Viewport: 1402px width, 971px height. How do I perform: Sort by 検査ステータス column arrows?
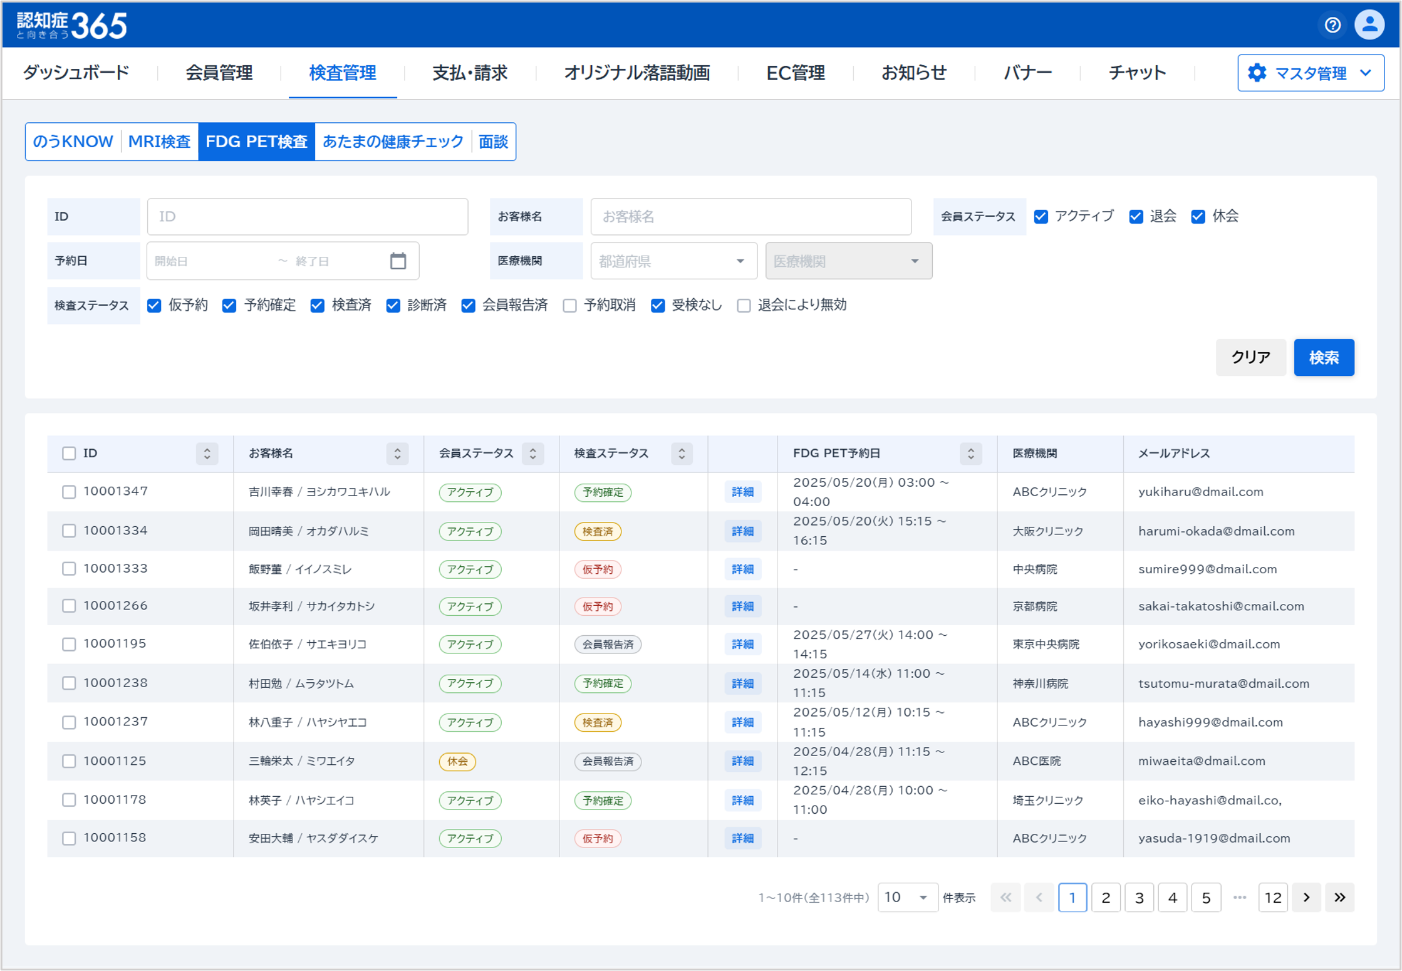pos(682,453)
